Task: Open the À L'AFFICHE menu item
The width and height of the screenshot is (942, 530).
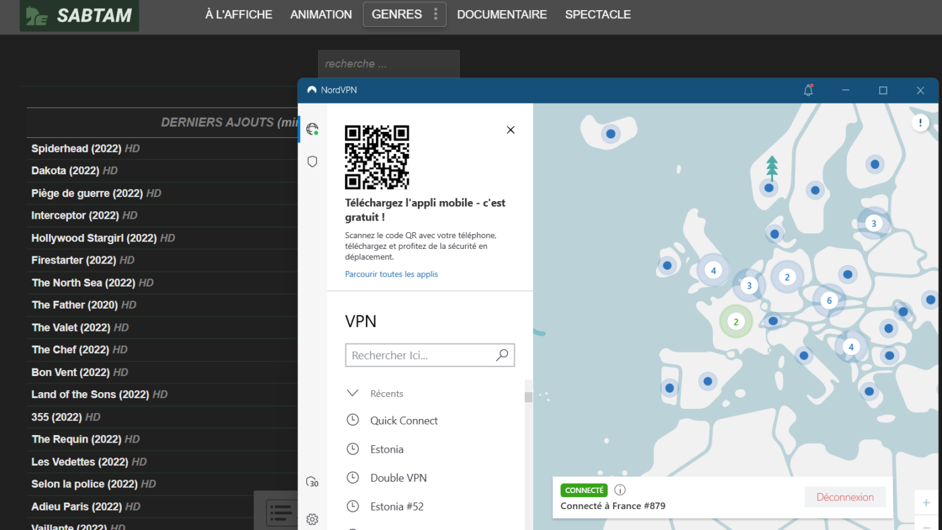Action: [239, 14]
